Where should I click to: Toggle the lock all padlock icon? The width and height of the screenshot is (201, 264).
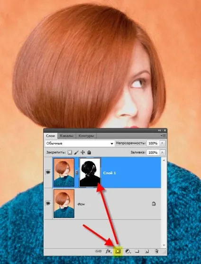point(89,152)
